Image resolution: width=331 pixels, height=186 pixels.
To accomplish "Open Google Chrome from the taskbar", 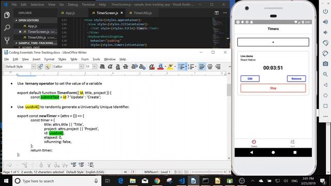I will click(157, 181).
